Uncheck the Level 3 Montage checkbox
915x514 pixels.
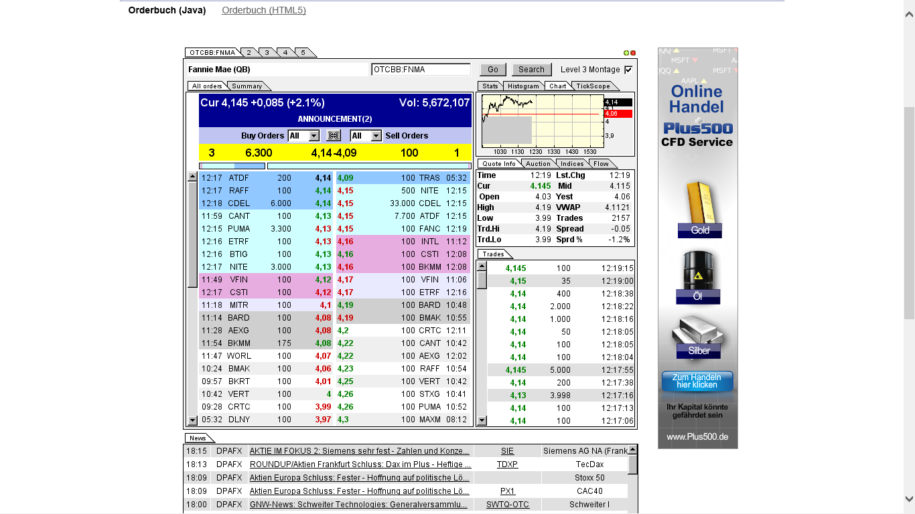(627, 70)
